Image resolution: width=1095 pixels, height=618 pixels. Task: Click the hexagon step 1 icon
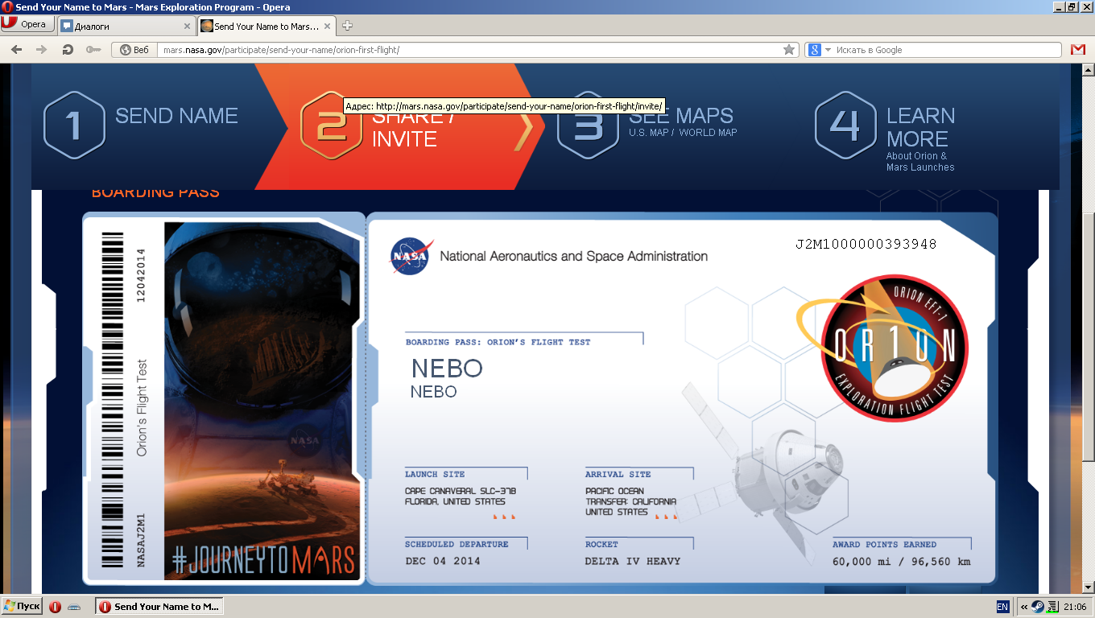[74, 126]
